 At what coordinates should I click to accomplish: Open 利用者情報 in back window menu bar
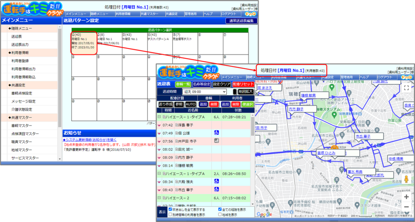[123, 14]
